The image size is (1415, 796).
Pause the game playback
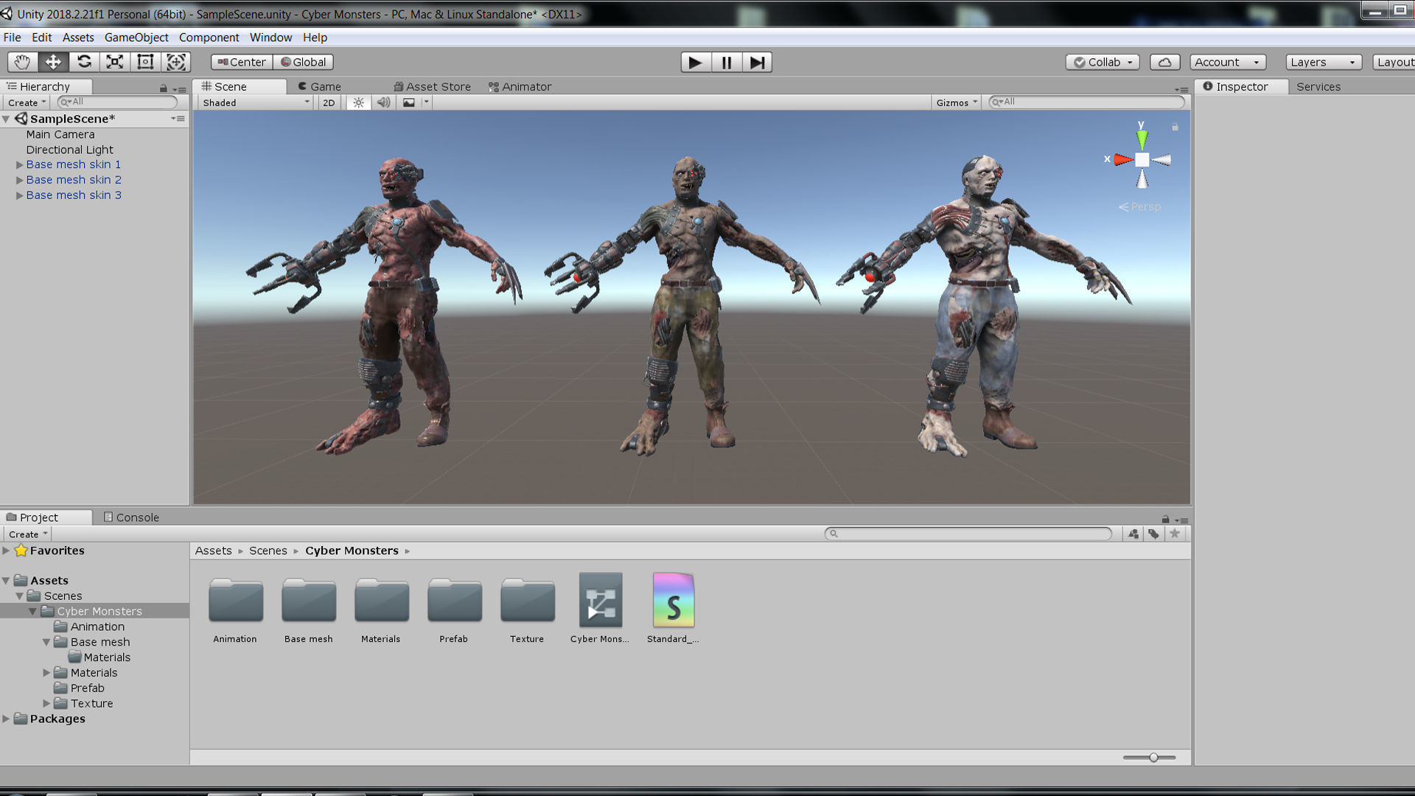[x=727, y=63]
